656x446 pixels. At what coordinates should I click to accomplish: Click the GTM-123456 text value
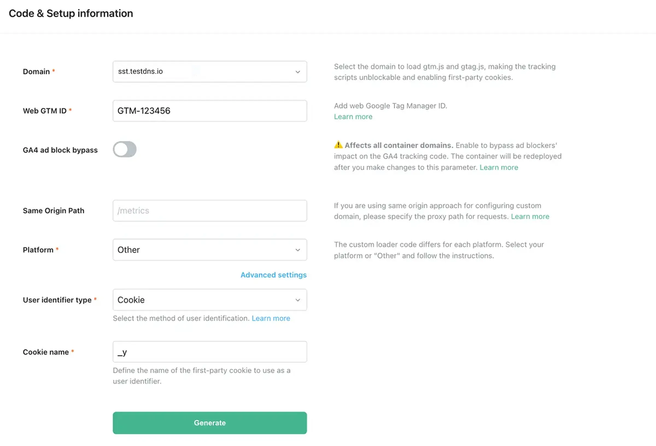pyautogui.click(x=144, y=111)
